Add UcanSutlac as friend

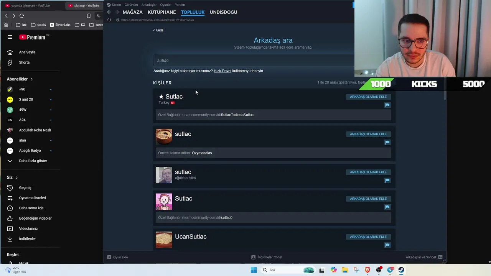click(368, 237)
